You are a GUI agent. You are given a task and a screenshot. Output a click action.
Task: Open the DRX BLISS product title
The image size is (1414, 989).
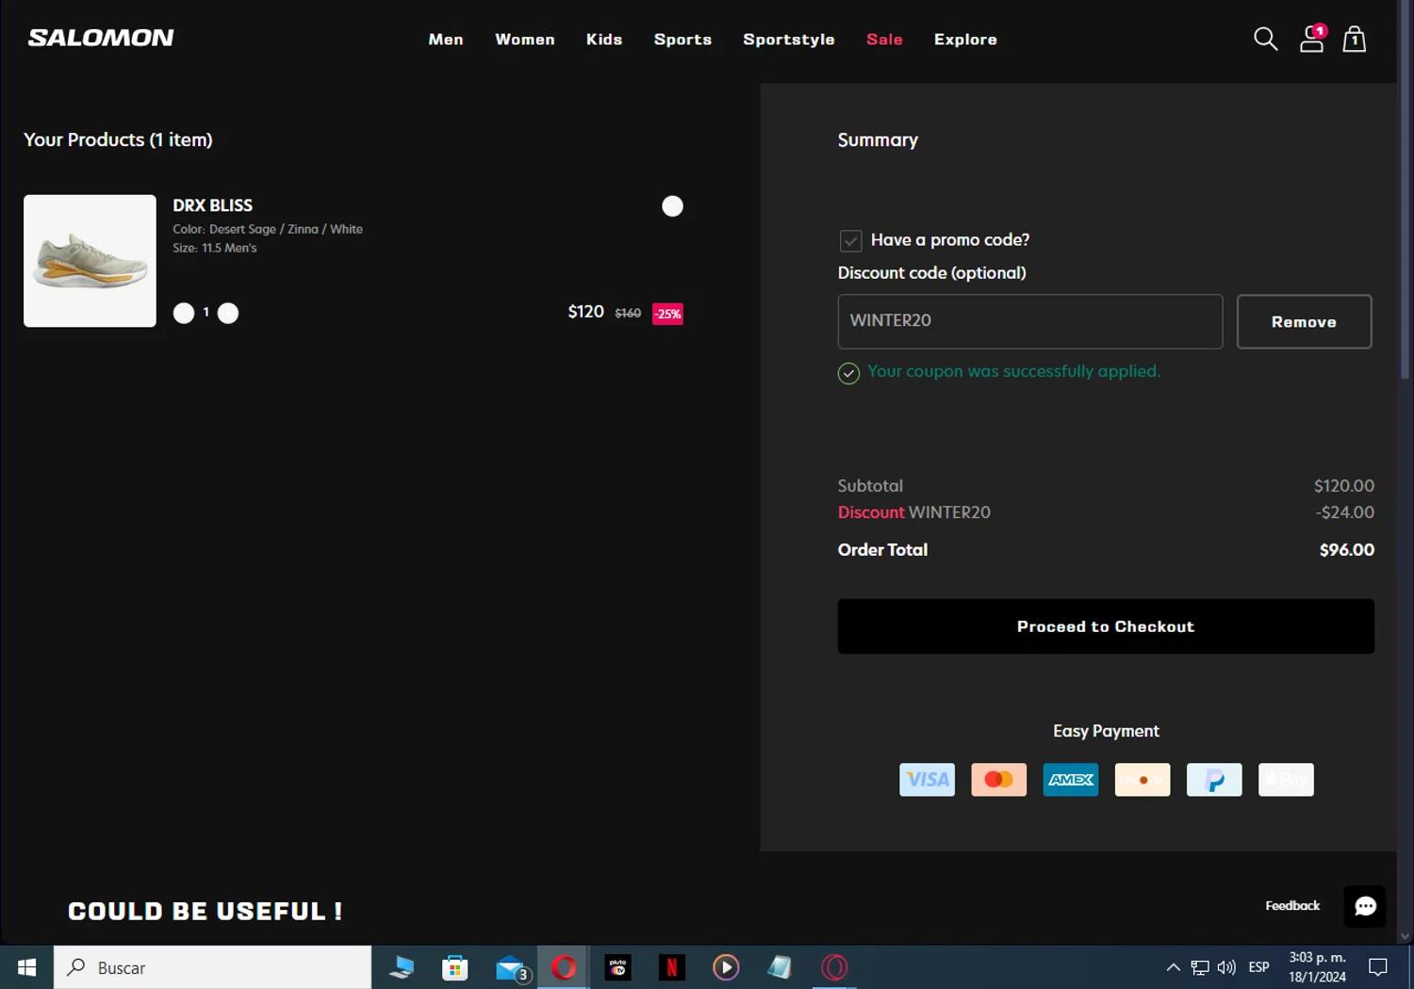tap(212, 205)
